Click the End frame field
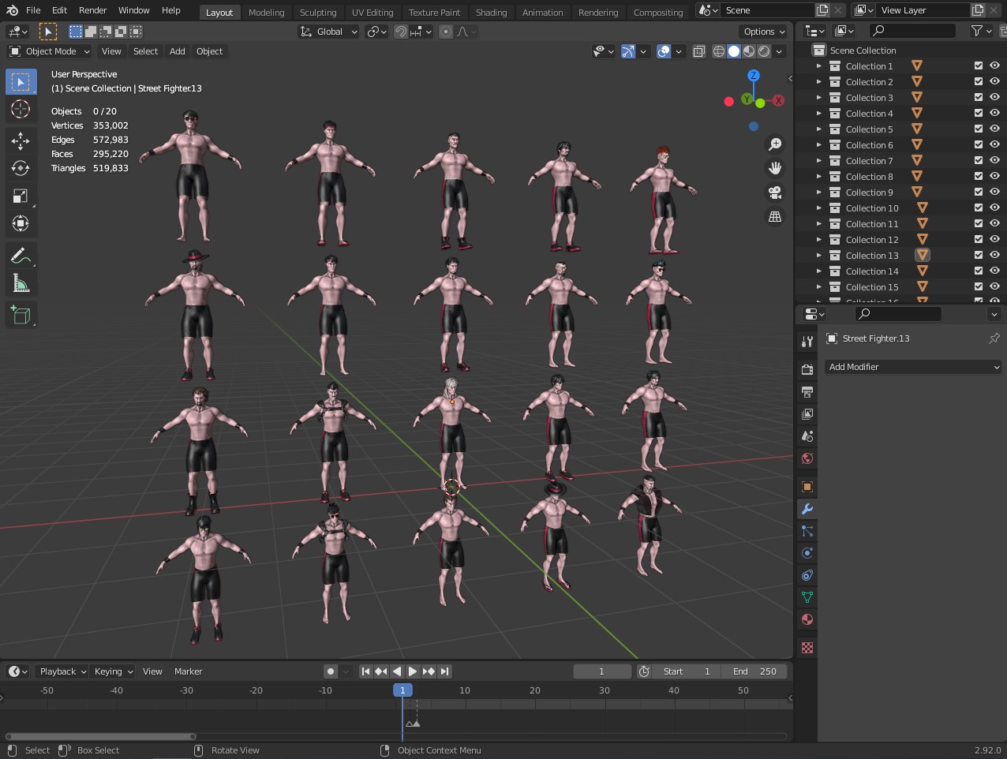 (x=755, y=671)
